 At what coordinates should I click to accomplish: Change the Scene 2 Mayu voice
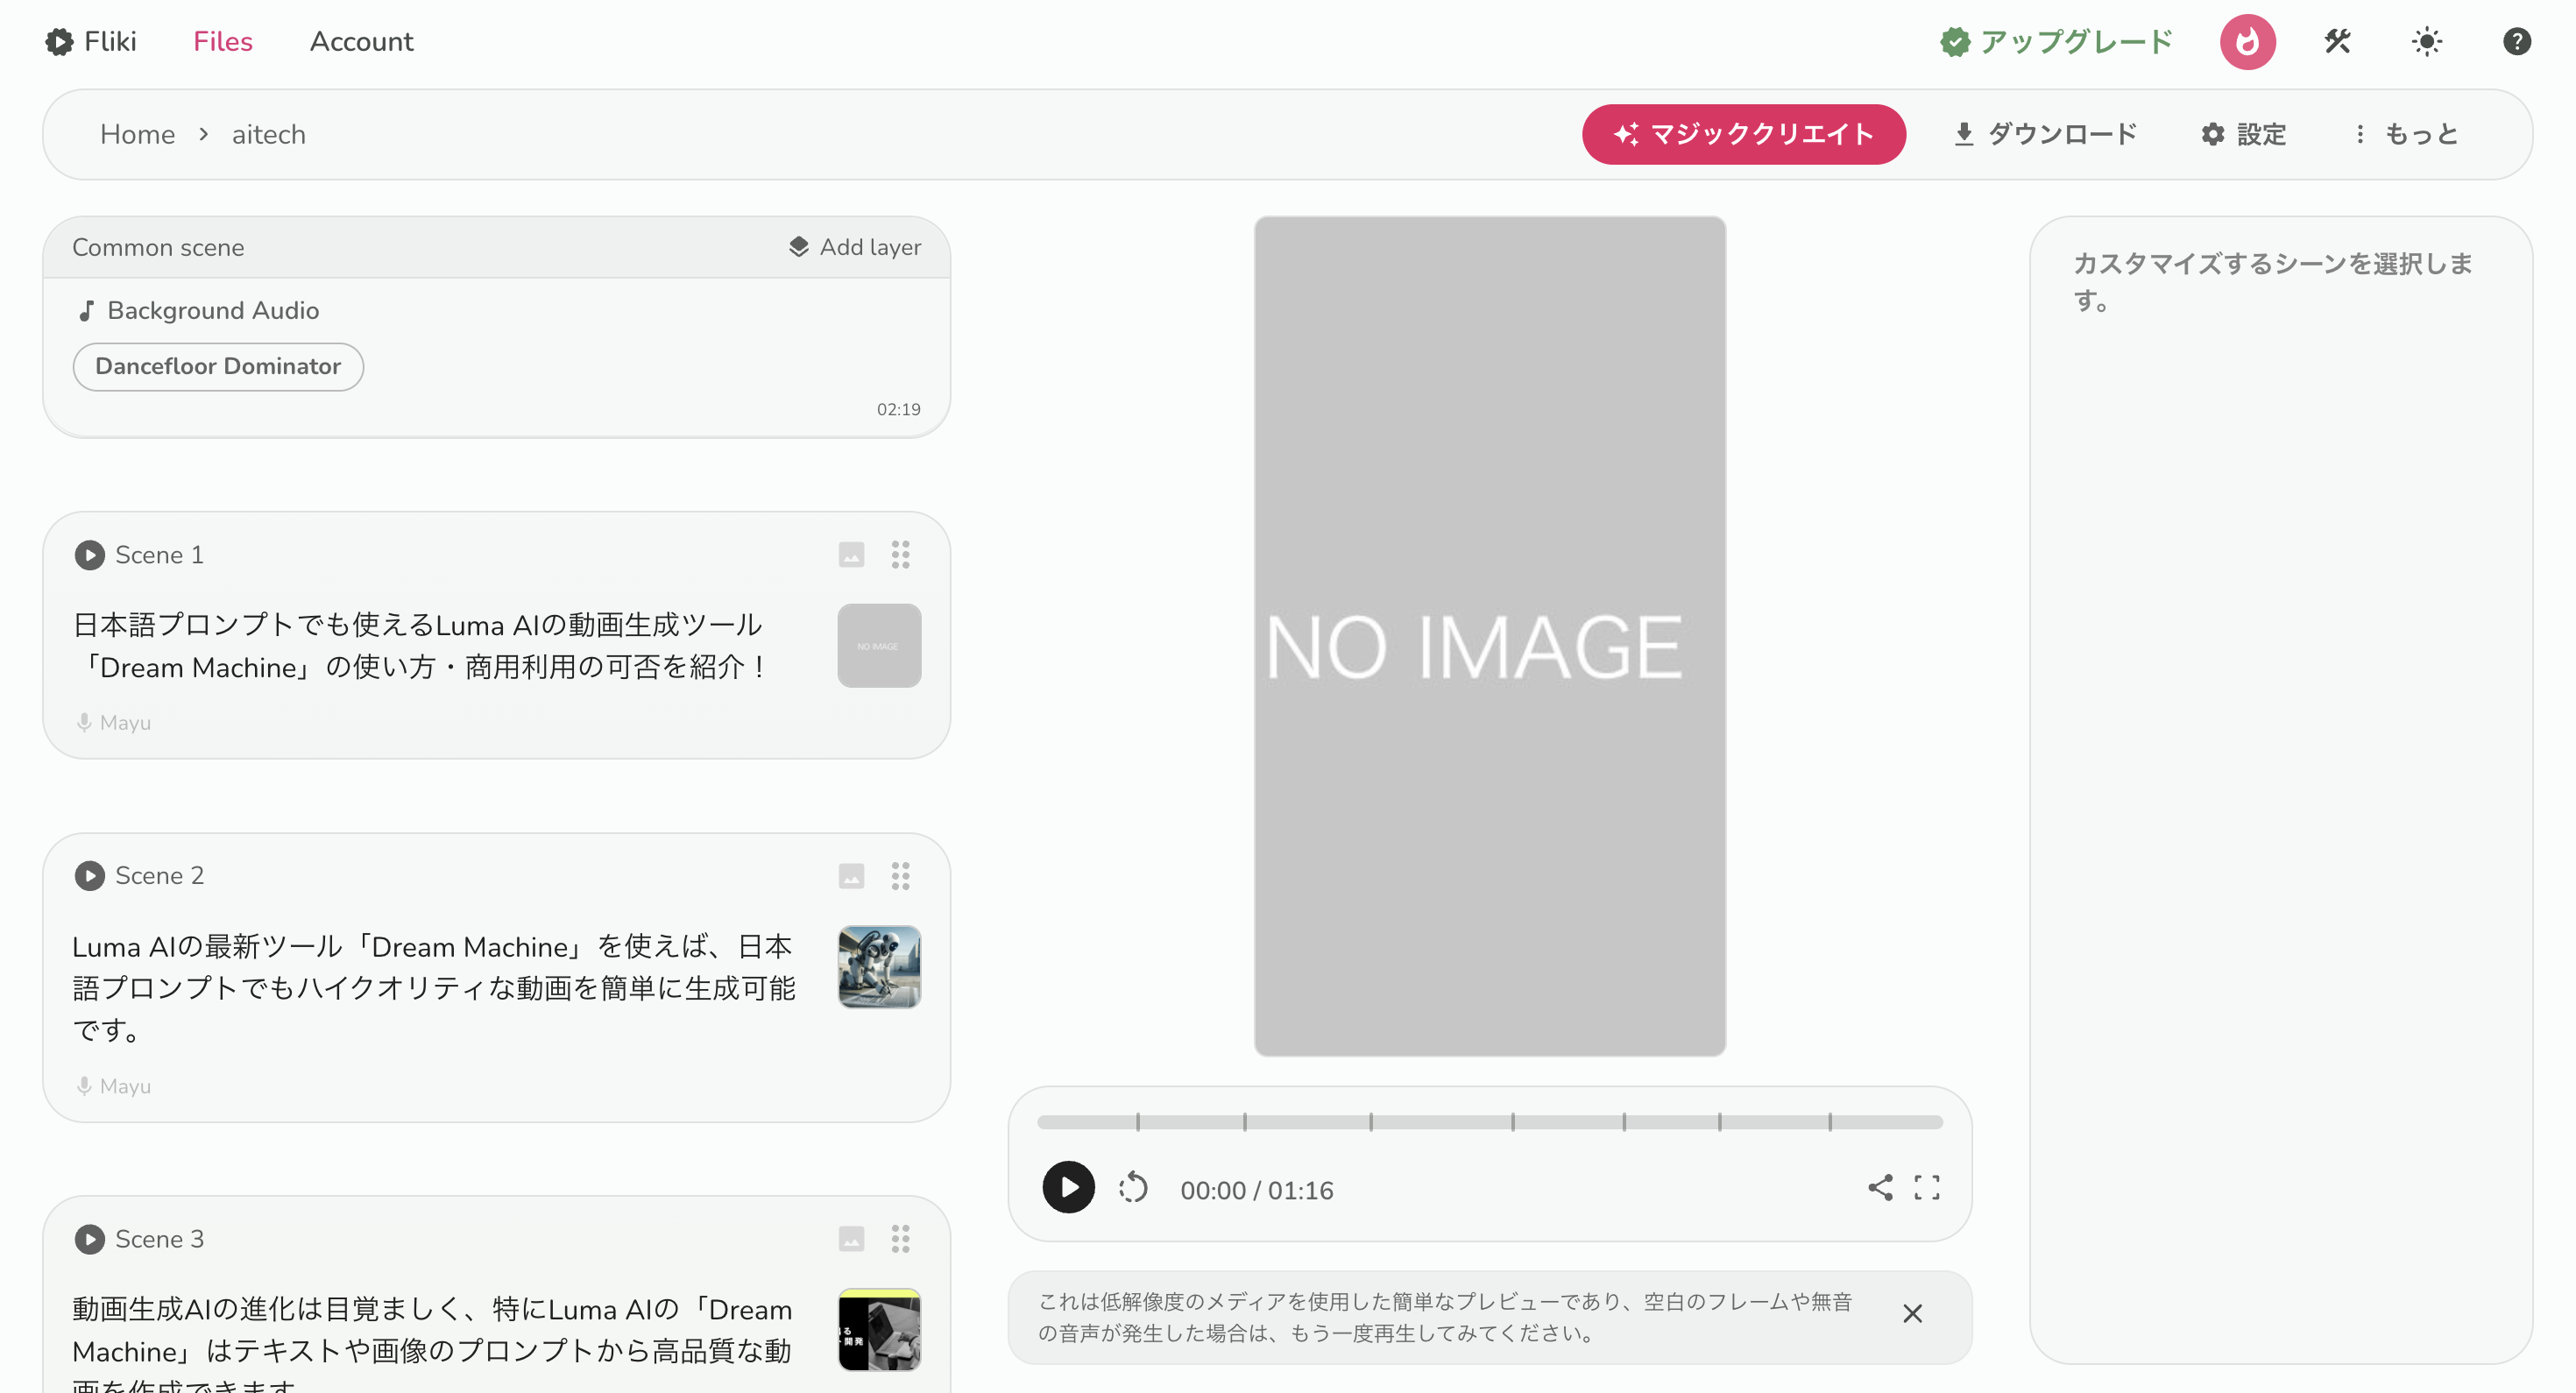pos(114,1086)
